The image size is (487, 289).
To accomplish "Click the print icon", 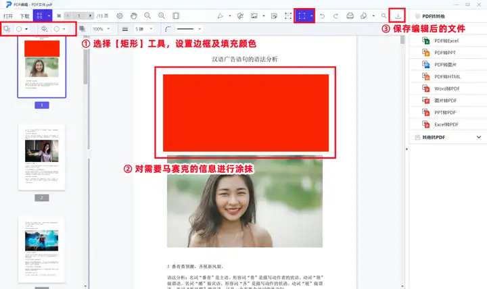I will click(350, 16).
